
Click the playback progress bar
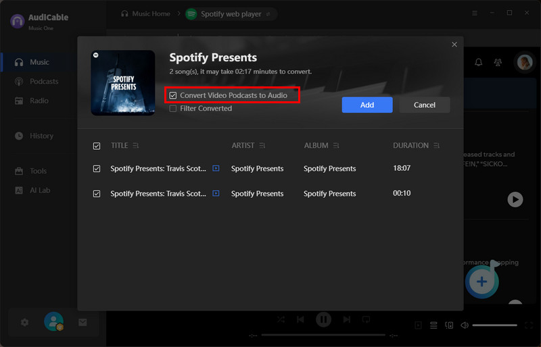tap(323, 335)
